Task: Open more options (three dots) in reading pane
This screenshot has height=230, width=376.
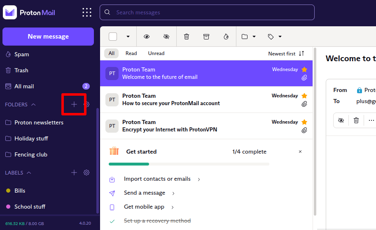Action: (371, 120)
